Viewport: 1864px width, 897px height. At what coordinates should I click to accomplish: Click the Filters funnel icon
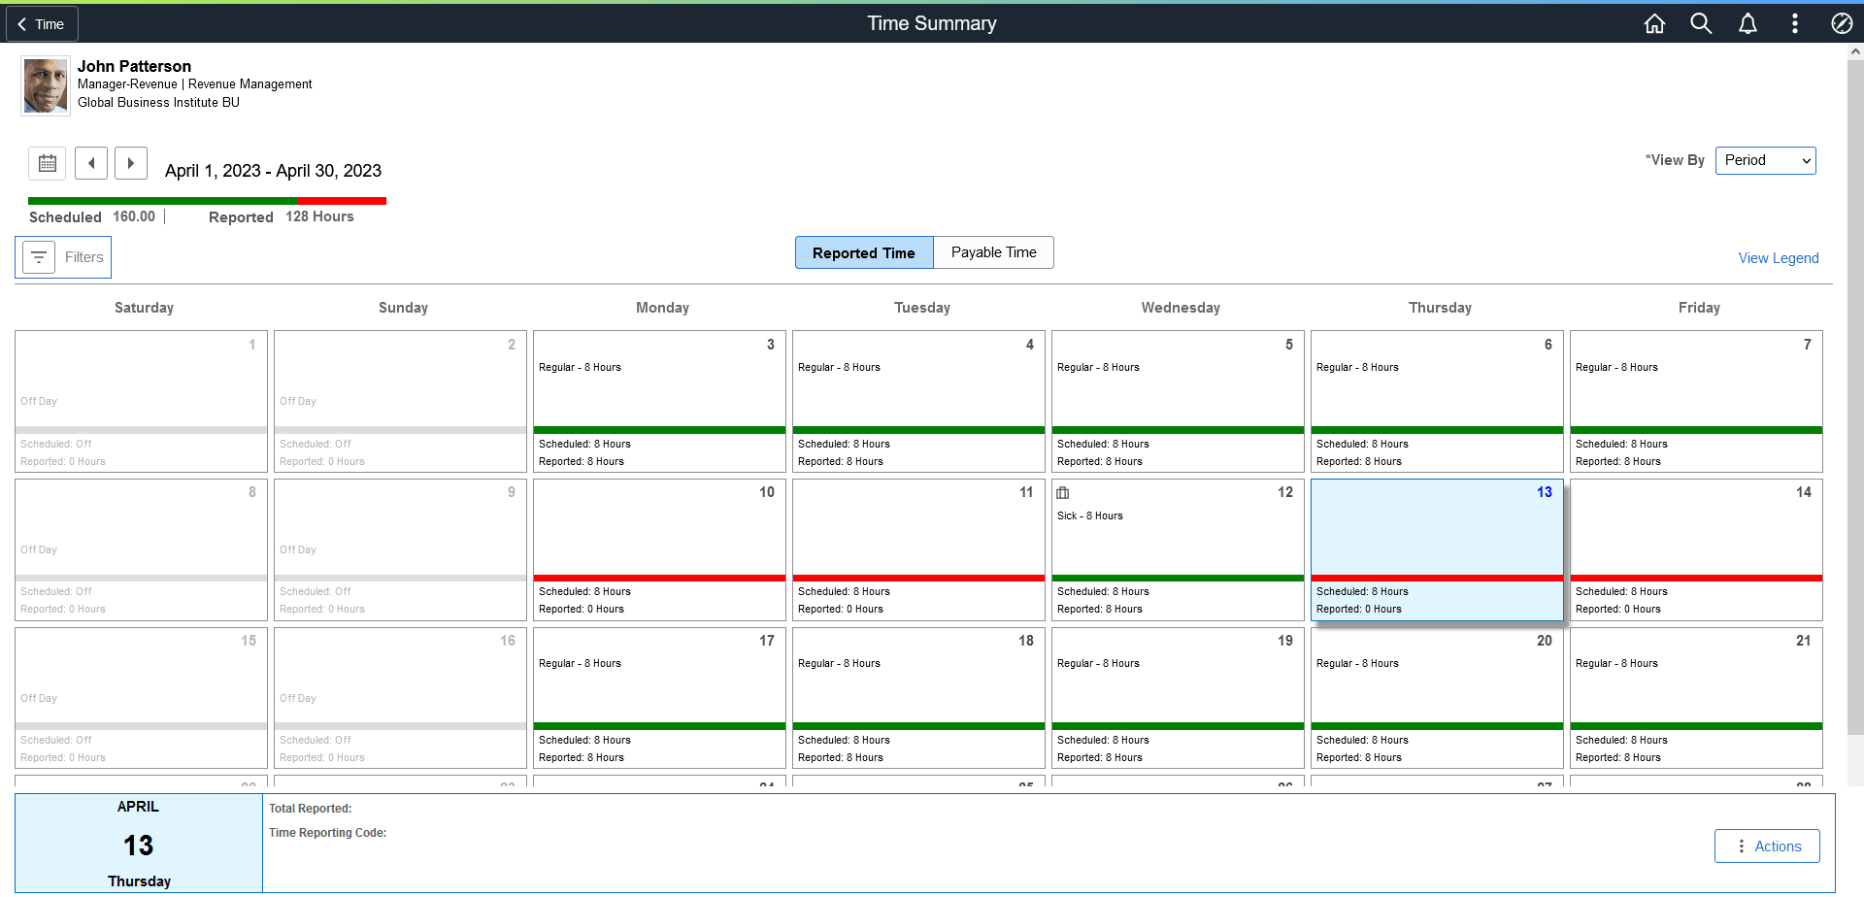(39, 257)
